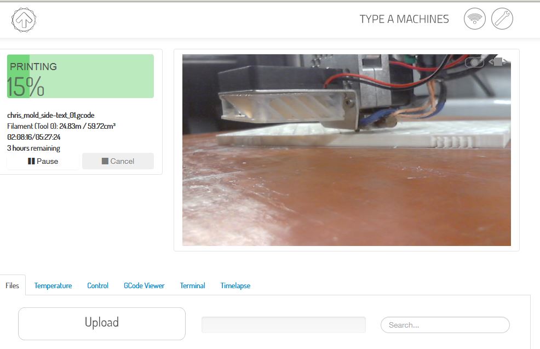This screenshot has height=349, width=540.
Task: Click the webcam fullscreen expand icon
Action: [498, 62]
